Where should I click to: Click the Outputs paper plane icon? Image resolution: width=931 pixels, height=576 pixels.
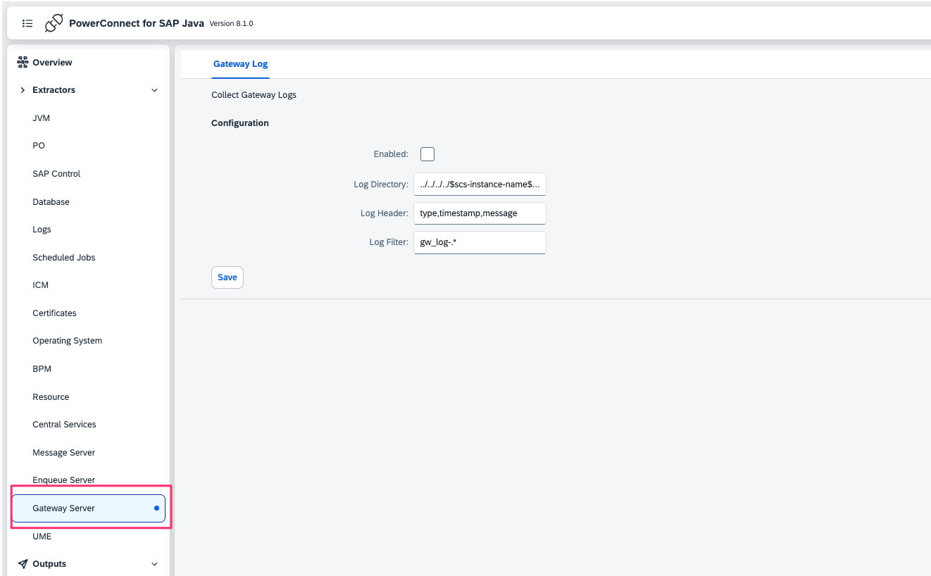pos(23,564)
